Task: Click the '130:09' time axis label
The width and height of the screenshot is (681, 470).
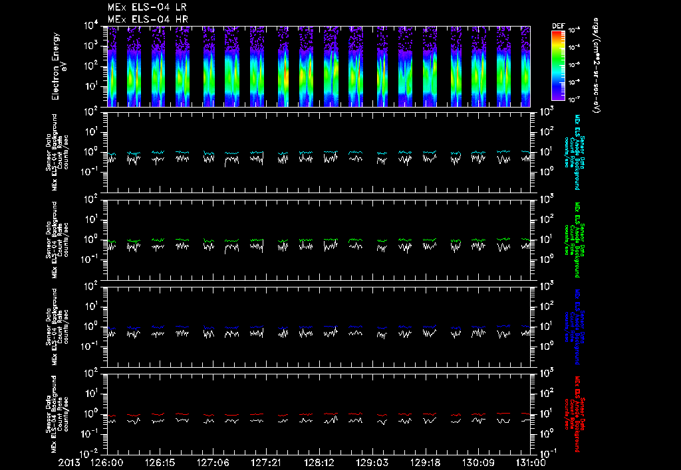Action: point(477,463)
